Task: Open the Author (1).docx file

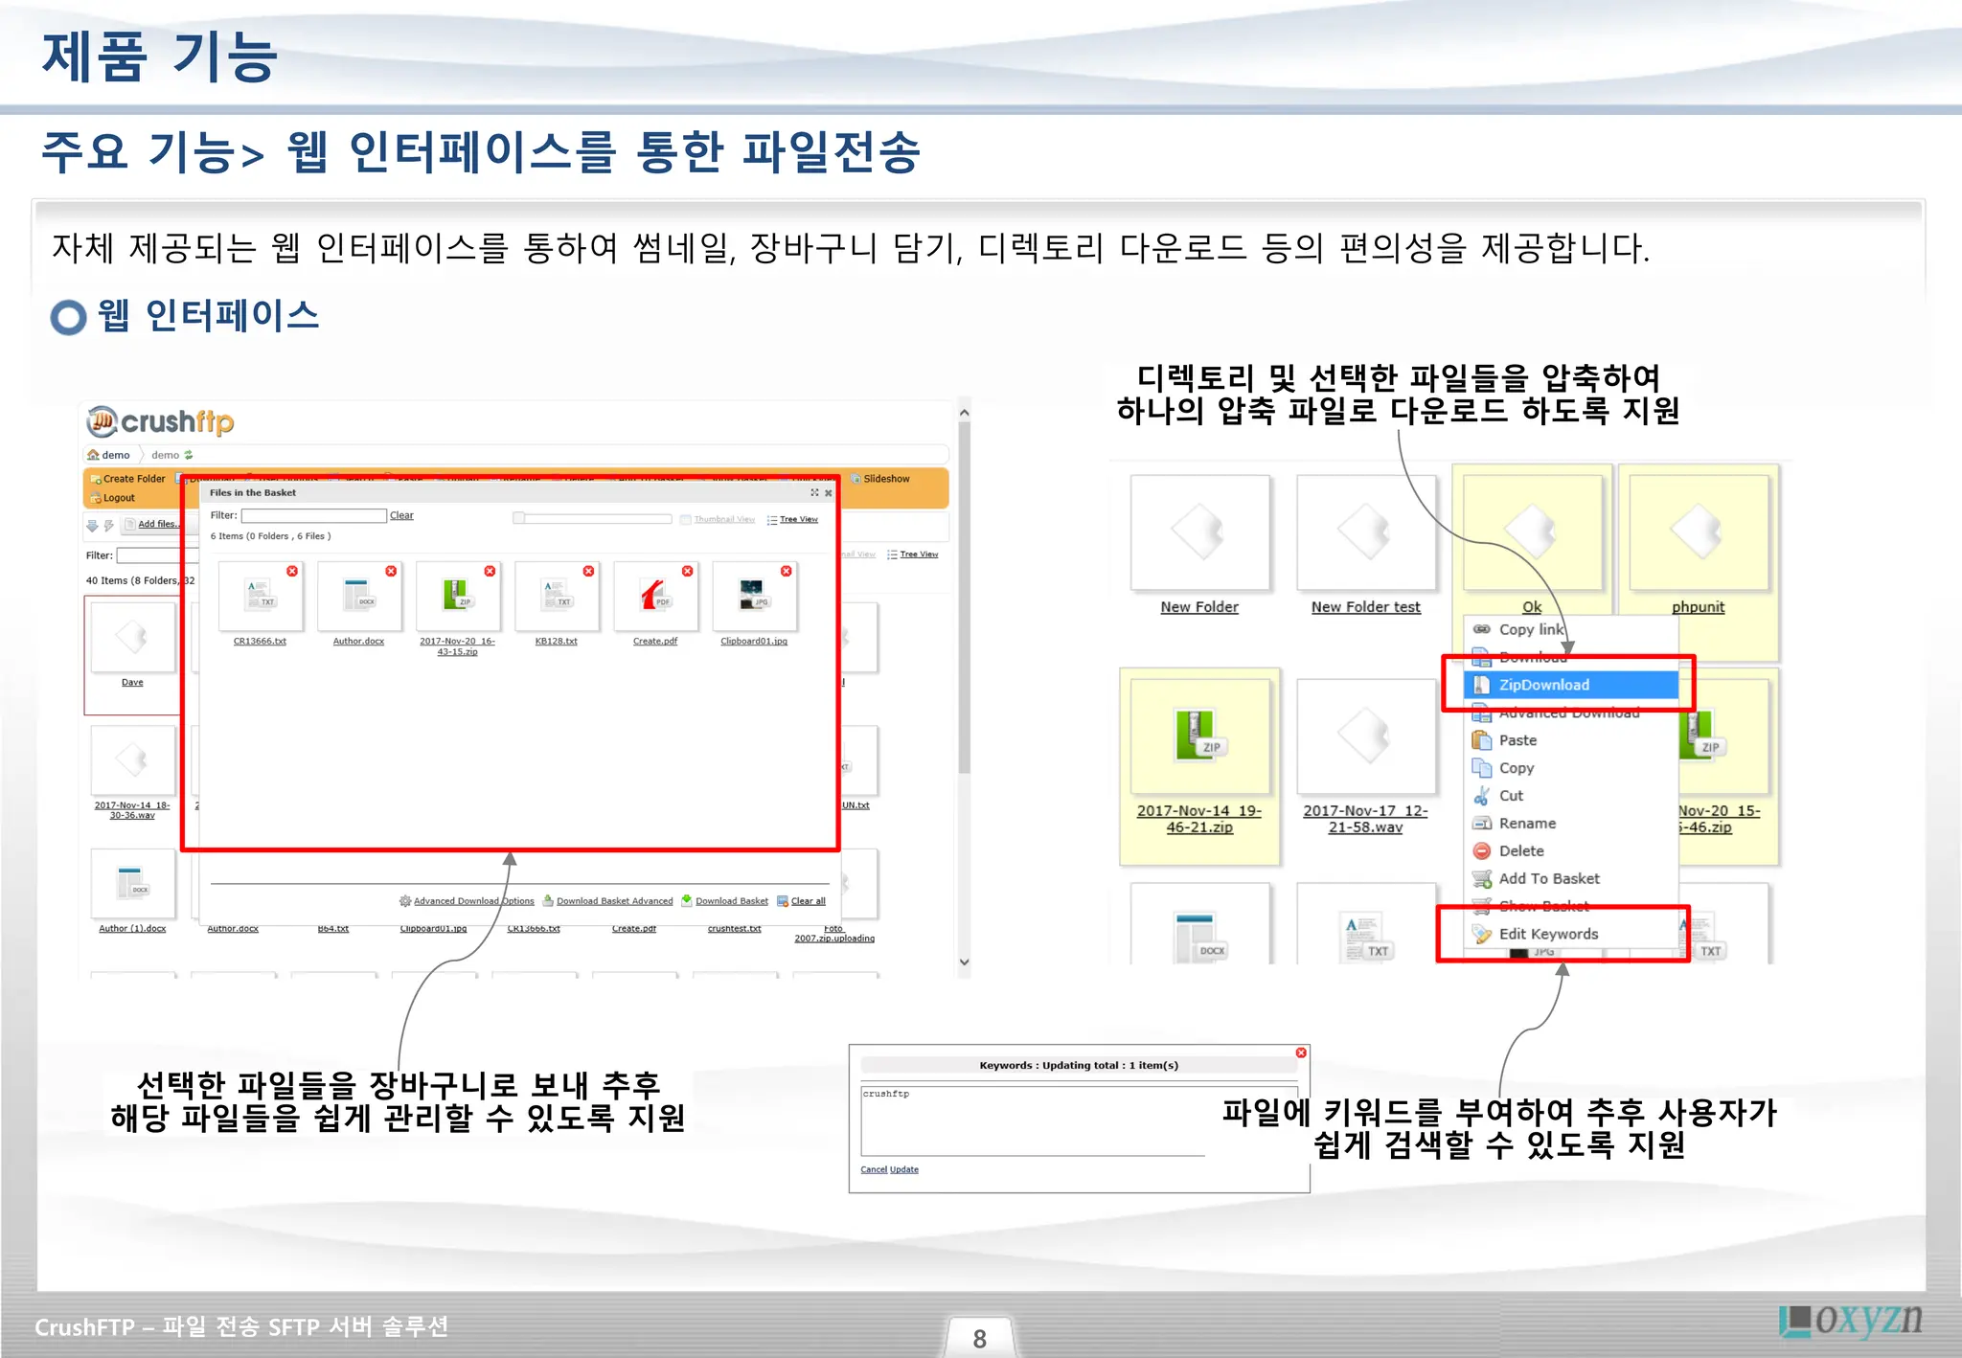Action: (x=132, y=929)
